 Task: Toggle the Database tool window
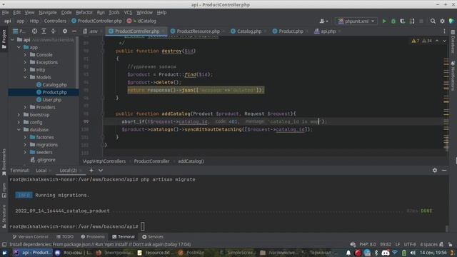click(x=453, y=41)
